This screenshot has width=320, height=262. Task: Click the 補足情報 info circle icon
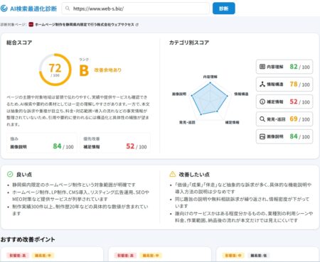point(262,102)
